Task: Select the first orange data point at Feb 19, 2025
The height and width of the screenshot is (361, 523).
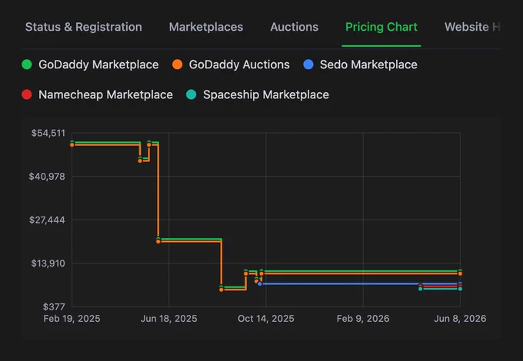Action: tap(72, 145)
